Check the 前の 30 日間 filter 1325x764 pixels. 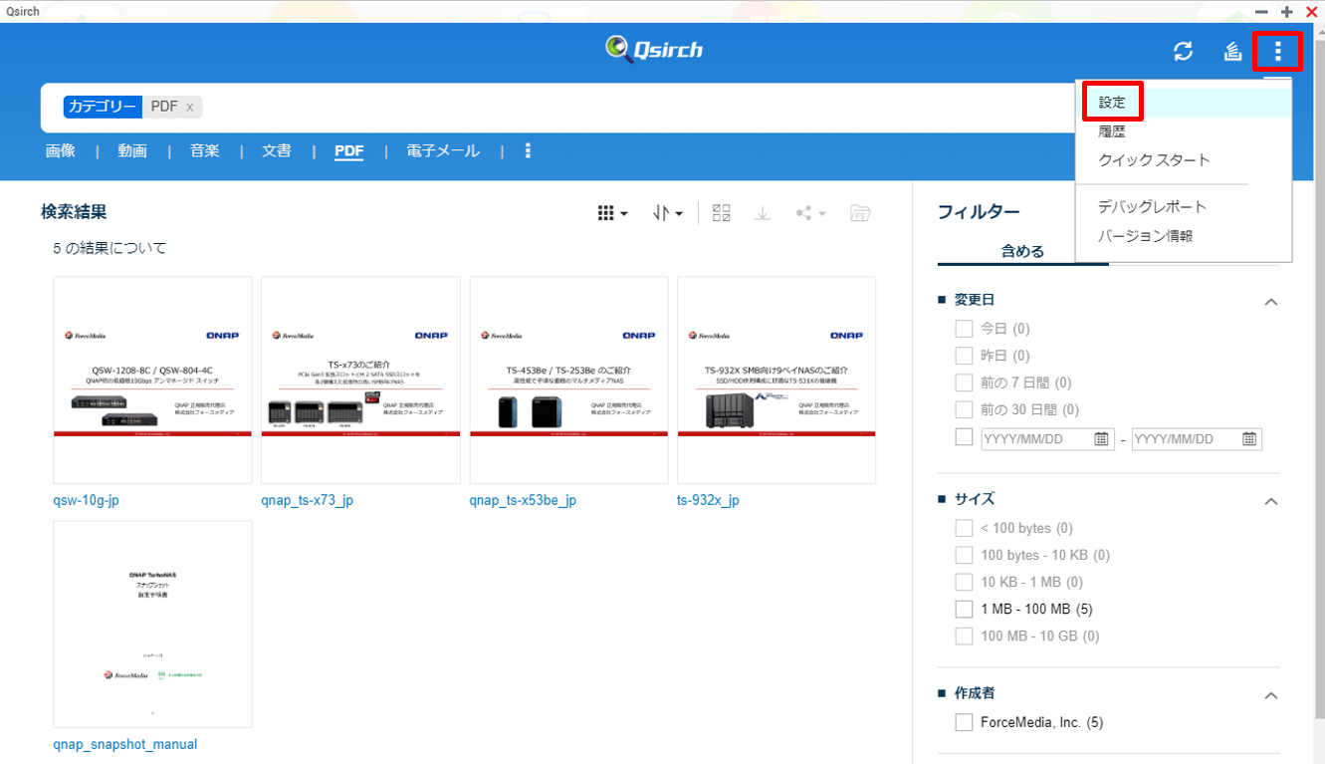coord(964,409)
